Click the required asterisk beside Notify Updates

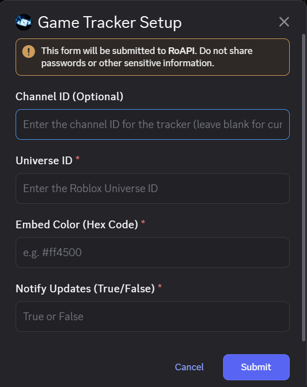[160, 286]
